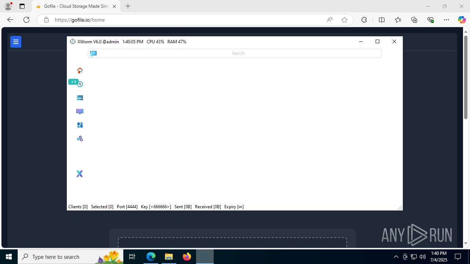Open the monitor sidebar icon in XWorm
The image size is (470, 264).
(80, 111)
